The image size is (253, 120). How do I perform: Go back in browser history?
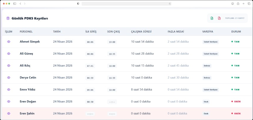[x=20, y=4]
